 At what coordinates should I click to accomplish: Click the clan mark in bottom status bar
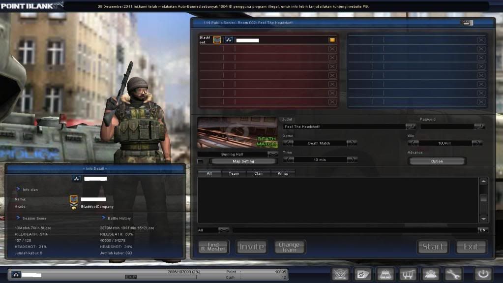(16, 274)
